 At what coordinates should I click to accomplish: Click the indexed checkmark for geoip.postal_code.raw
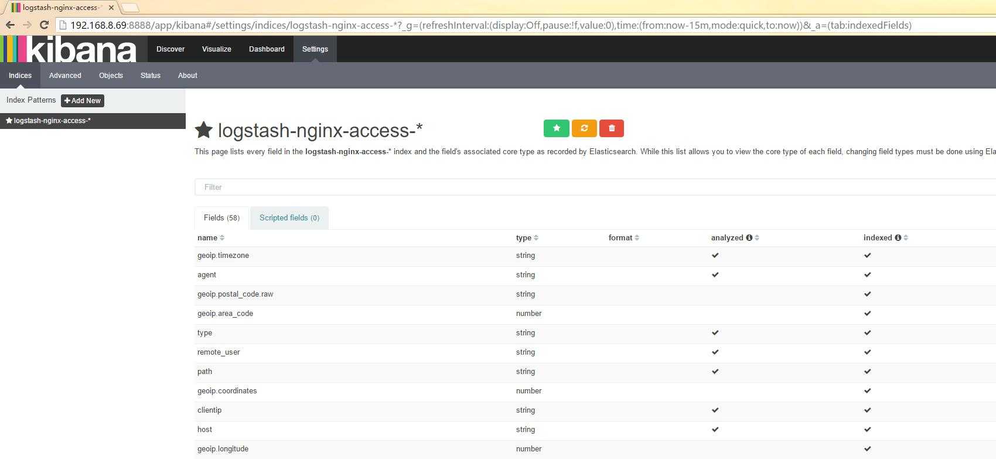[x=867, y=294]
